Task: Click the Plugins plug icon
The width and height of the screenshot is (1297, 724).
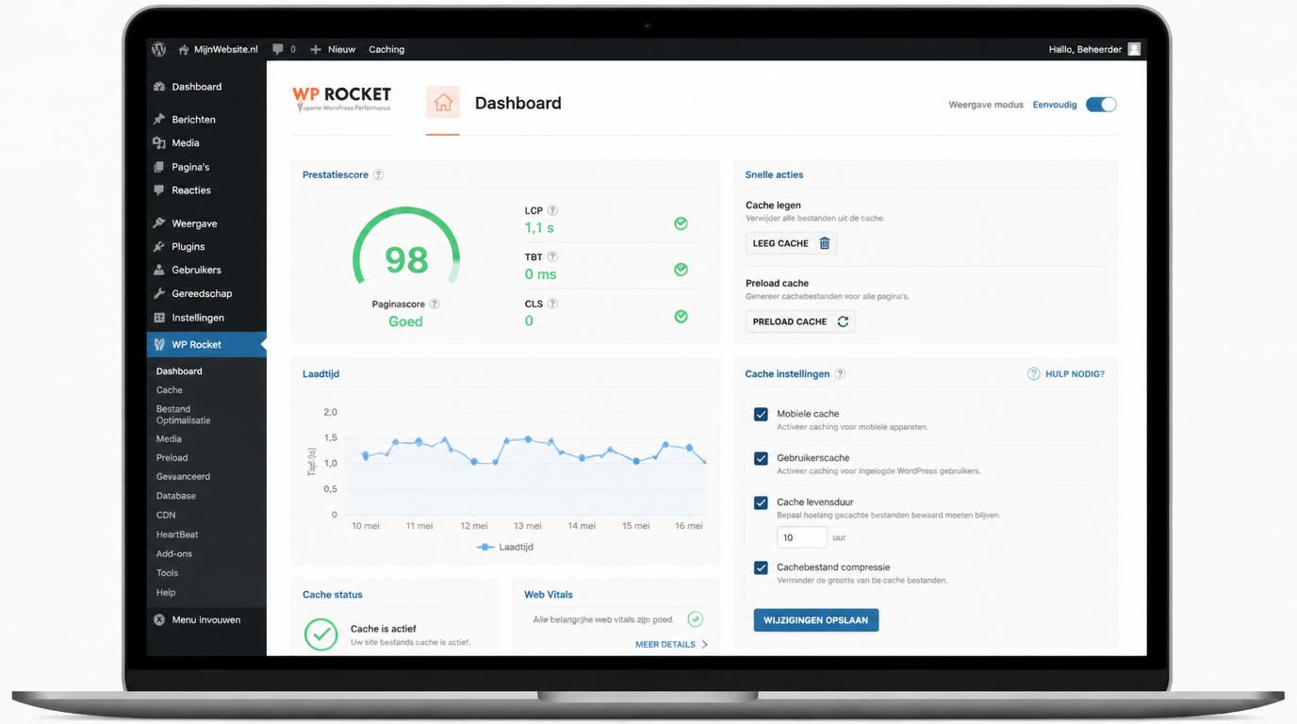Action: coord(159,246)
